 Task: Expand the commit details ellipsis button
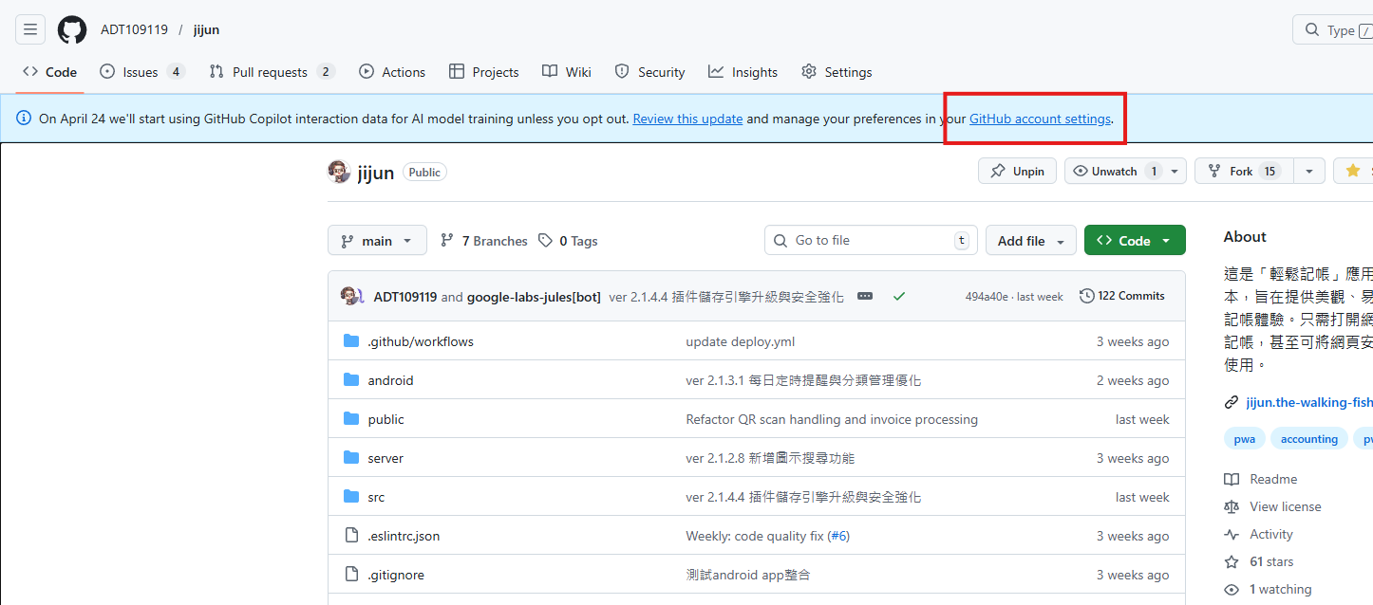(865, 296)
